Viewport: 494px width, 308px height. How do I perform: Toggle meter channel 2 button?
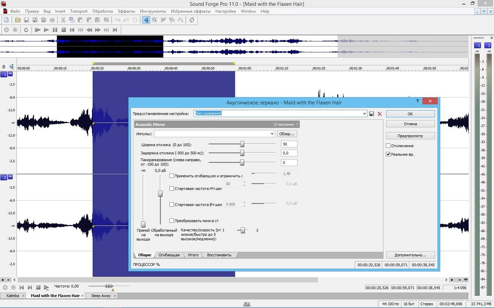pos(489,45)
